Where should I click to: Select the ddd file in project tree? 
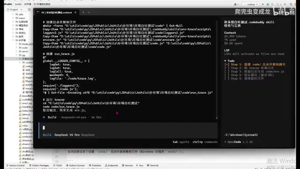pos(26,70)
